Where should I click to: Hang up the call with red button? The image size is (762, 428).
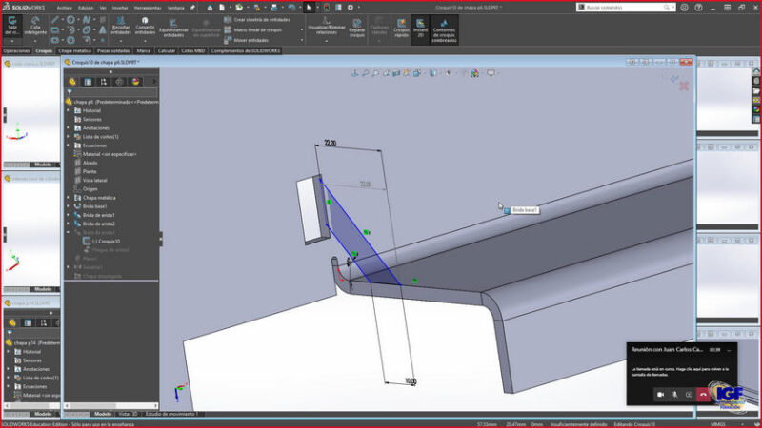(x=704, y=394)
